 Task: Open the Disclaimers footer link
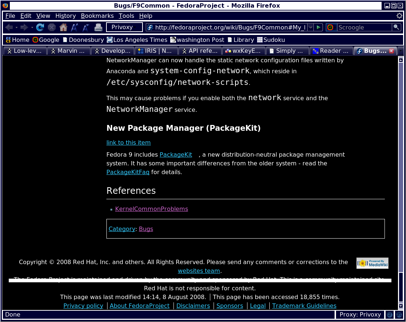point(193,306)
